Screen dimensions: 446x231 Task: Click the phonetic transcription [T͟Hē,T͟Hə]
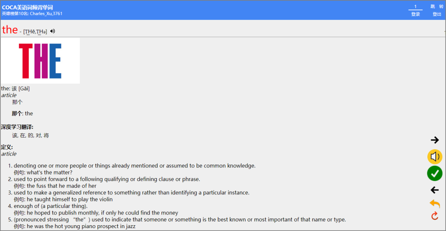35,32
